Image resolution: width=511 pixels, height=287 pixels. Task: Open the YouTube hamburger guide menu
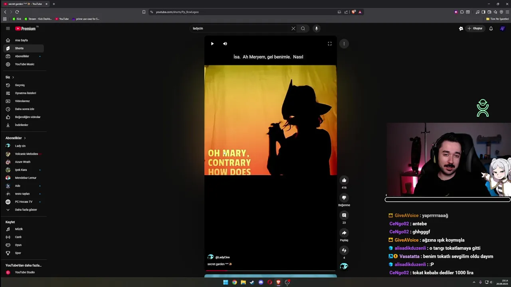[8, 28]
